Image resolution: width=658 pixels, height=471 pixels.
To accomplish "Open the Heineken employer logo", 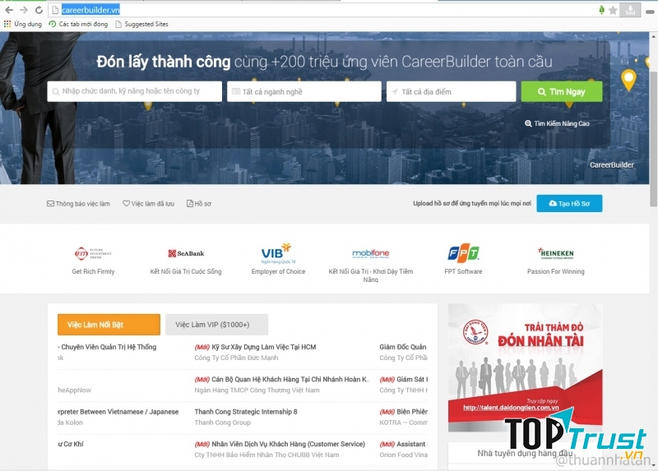I will 556,253.
